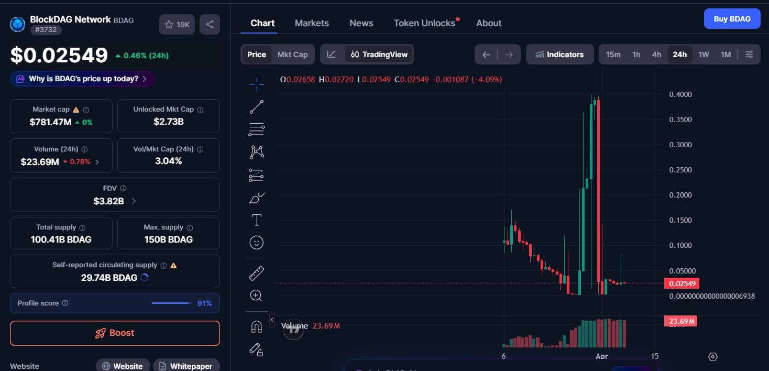Toggle lock on all drawings
Screen dimensions: 769x371
pos(256,350)
